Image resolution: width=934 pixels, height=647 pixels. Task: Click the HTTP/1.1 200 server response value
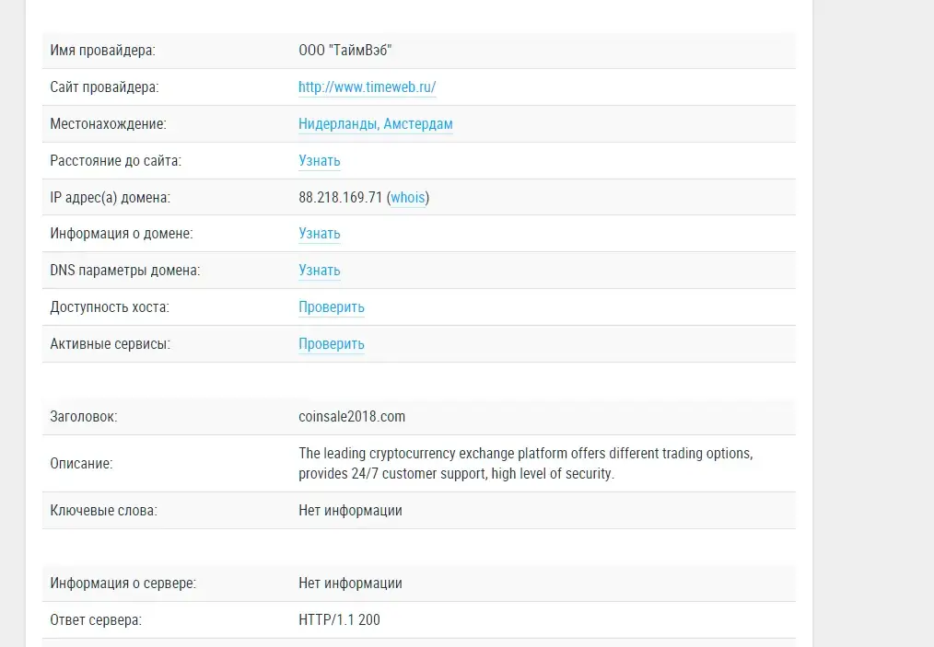[x=339, y=619]
